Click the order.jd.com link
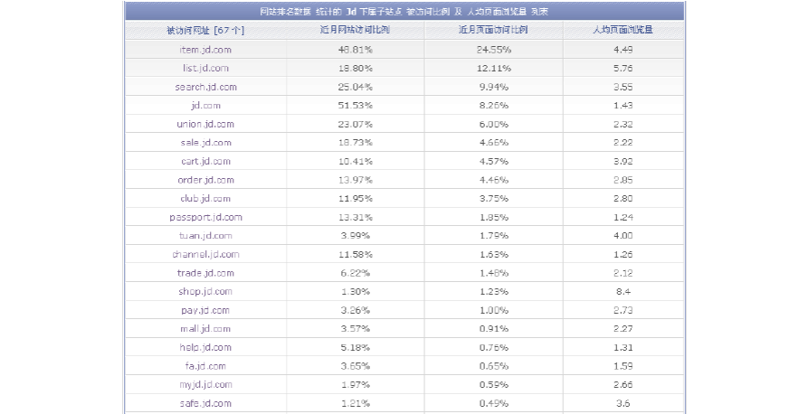808x414 pixels. [x=205, y=180]
